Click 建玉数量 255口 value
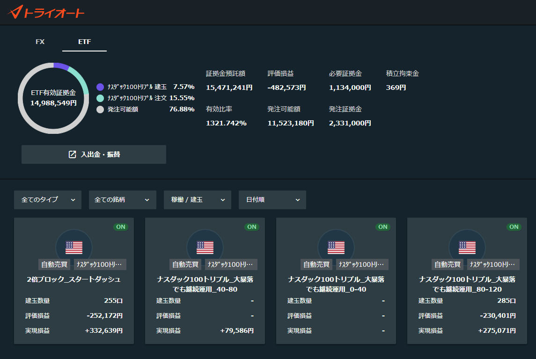 click(113, 300)
